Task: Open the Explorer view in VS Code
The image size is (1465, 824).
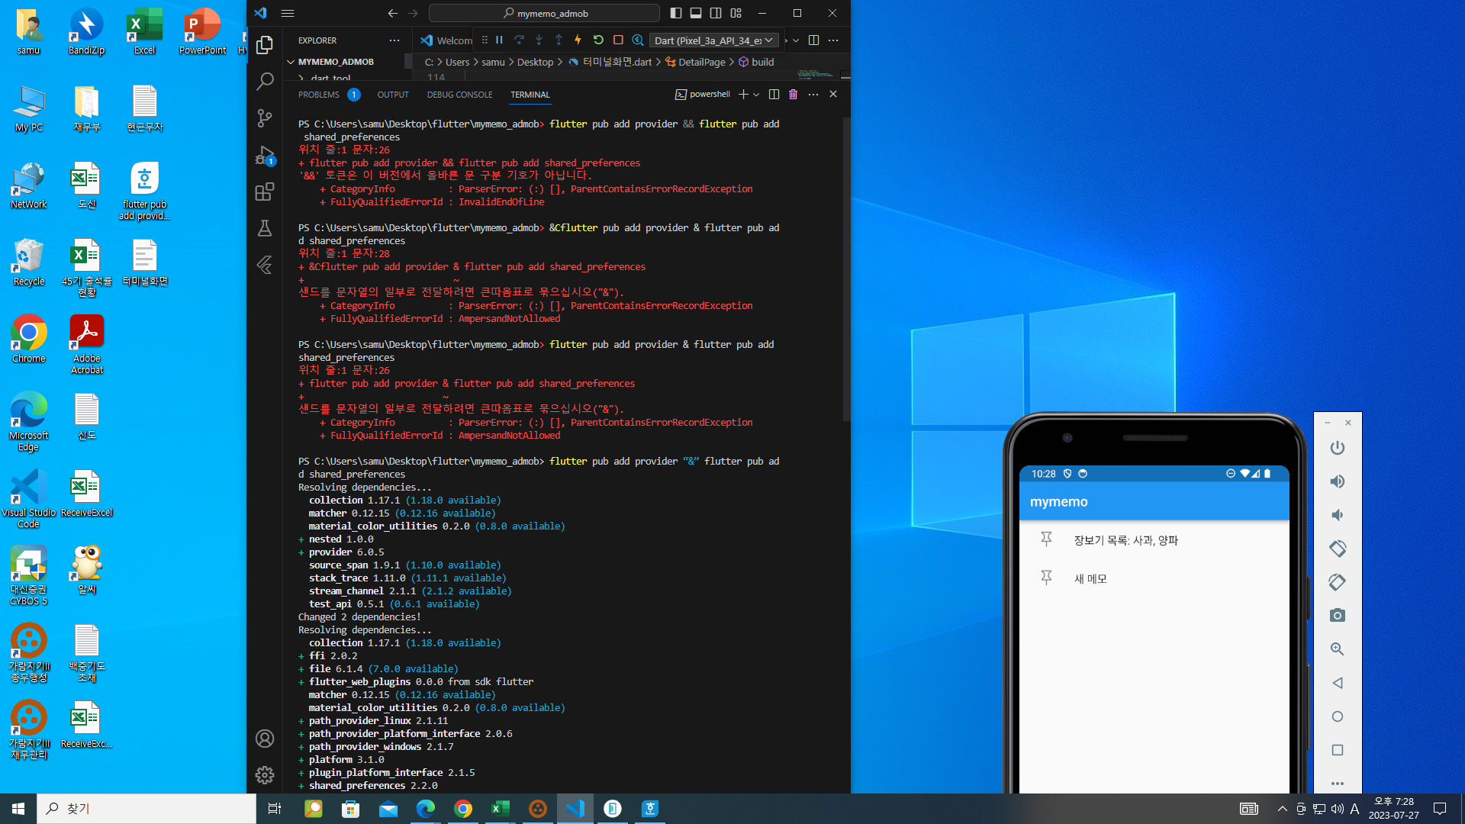Action: pos(265,45)
